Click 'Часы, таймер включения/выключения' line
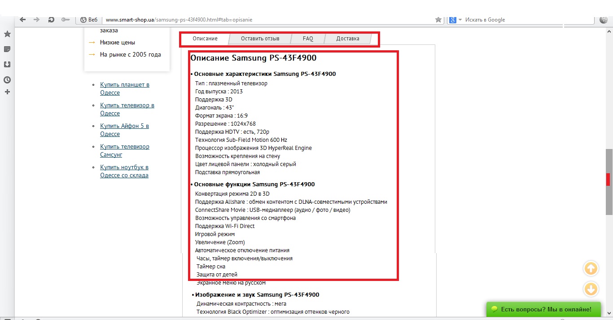613x320 pixels. coord(245,259)
